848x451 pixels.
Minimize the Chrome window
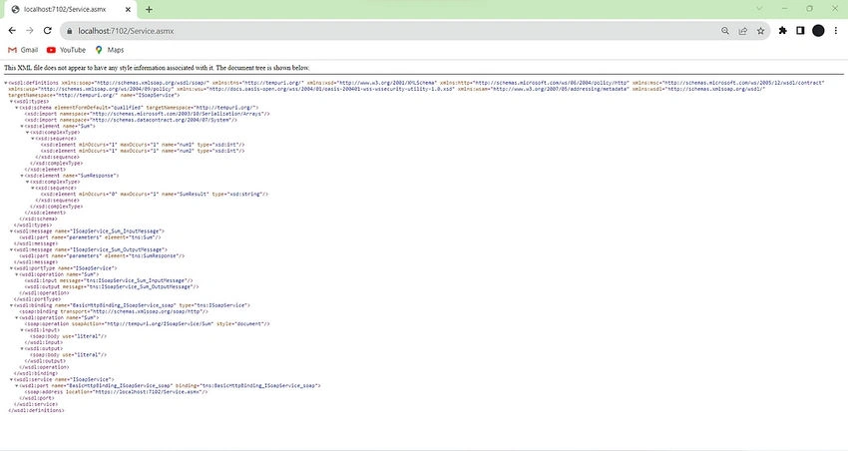coord(785,9)
